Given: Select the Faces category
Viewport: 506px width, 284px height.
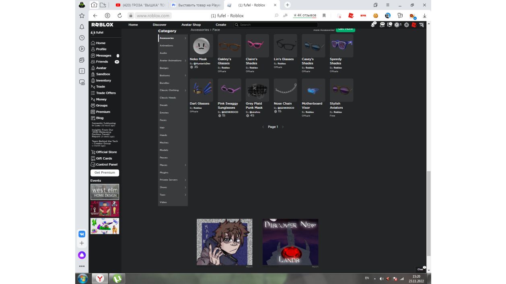Looking at the screenshot, I should tap(163, 120).
